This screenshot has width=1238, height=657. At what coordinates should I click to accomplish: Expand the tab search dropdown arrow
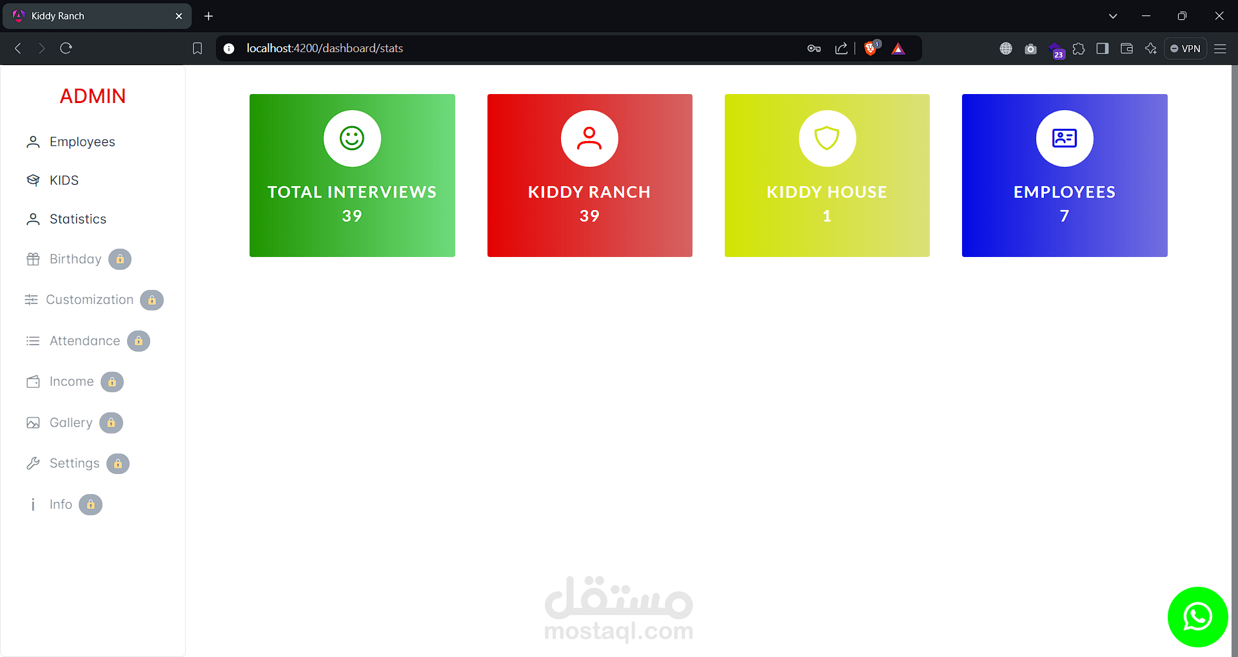coord(1113,16)
